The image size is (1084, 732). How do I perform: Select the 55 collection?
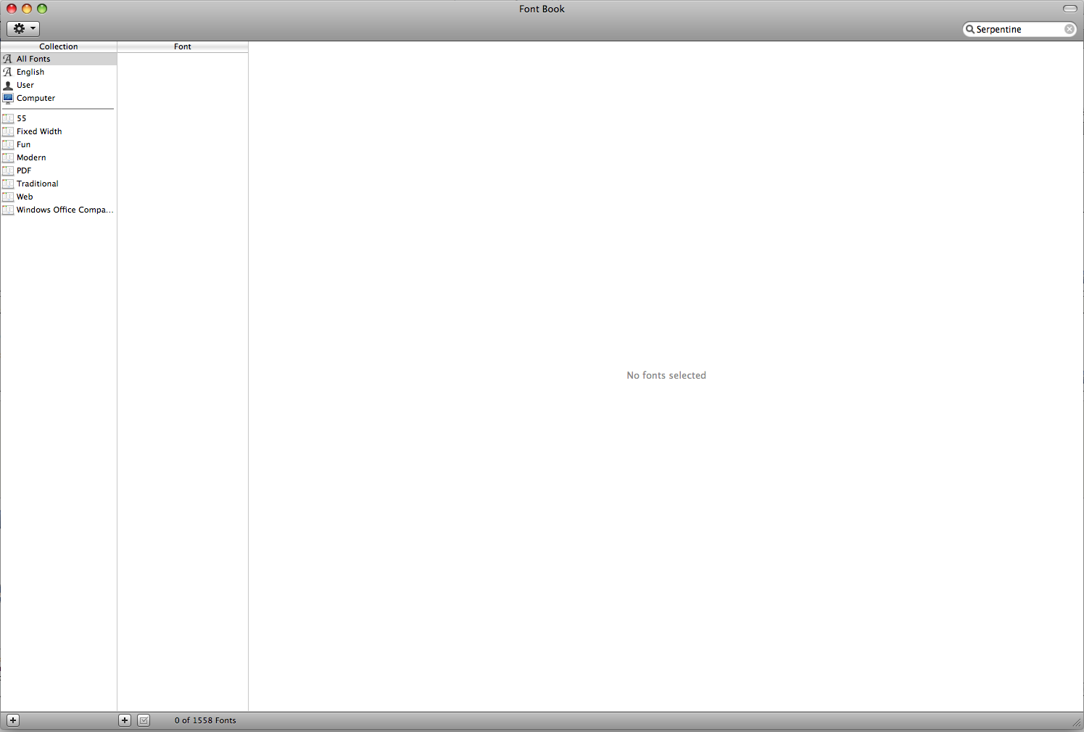coord(58,118)
